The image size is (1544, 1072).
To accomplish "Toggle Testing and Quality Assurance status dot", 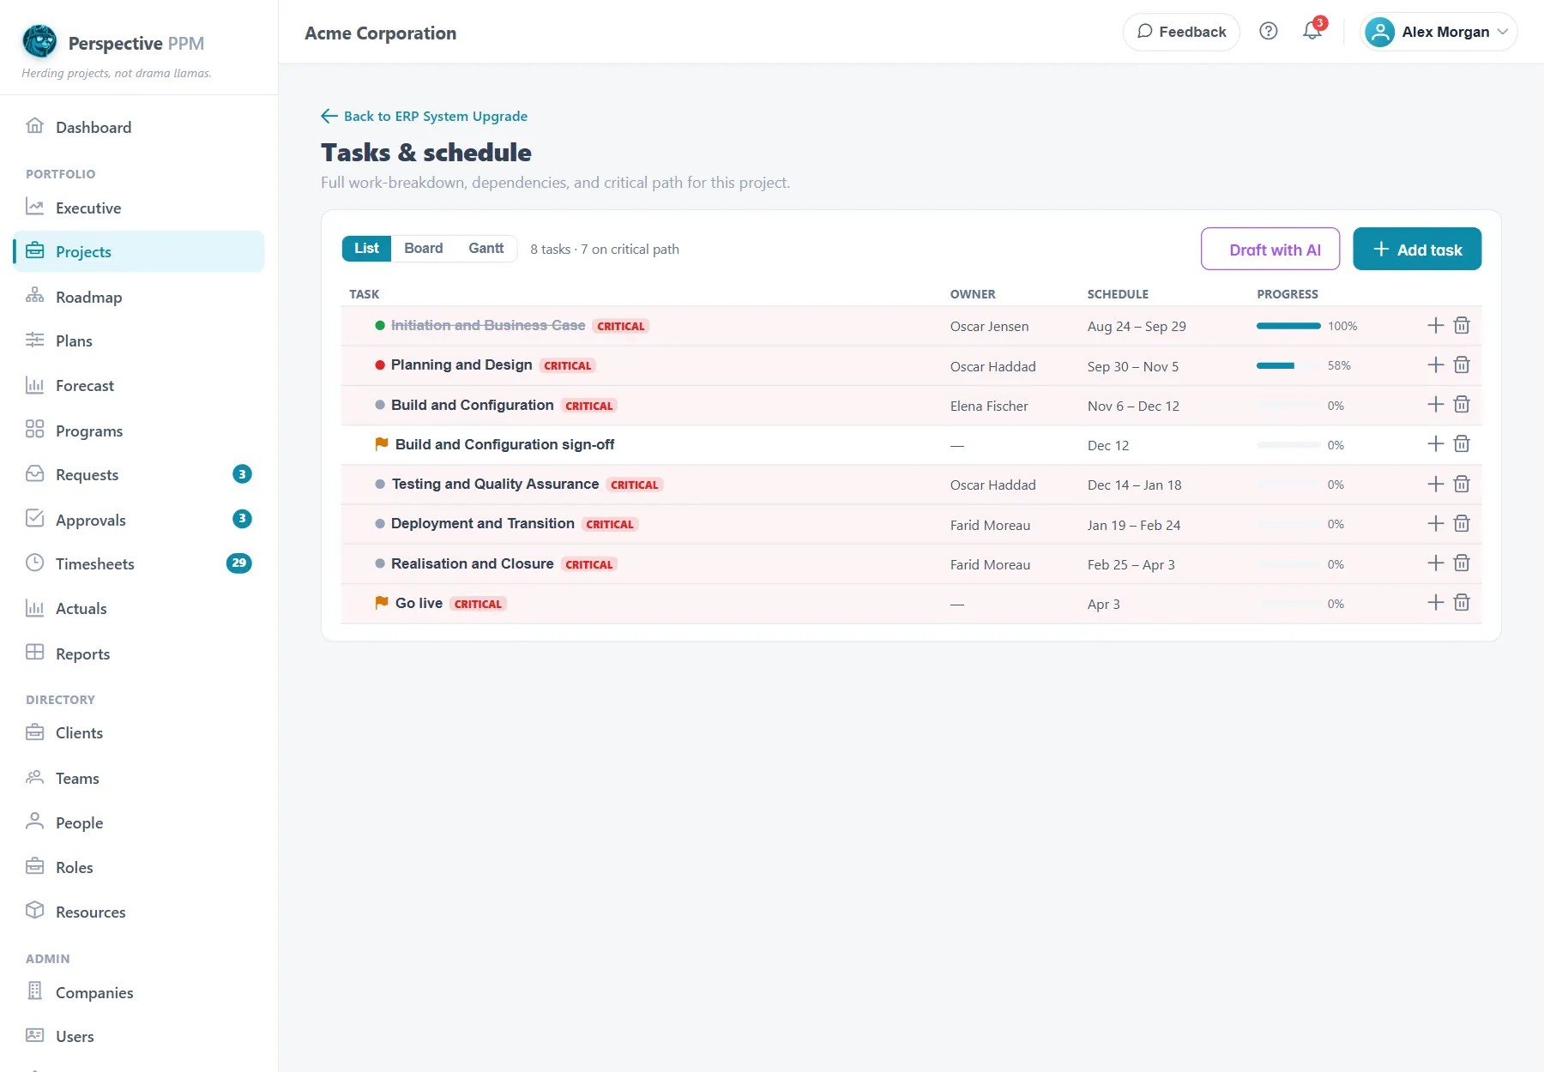I will point(380,485).
